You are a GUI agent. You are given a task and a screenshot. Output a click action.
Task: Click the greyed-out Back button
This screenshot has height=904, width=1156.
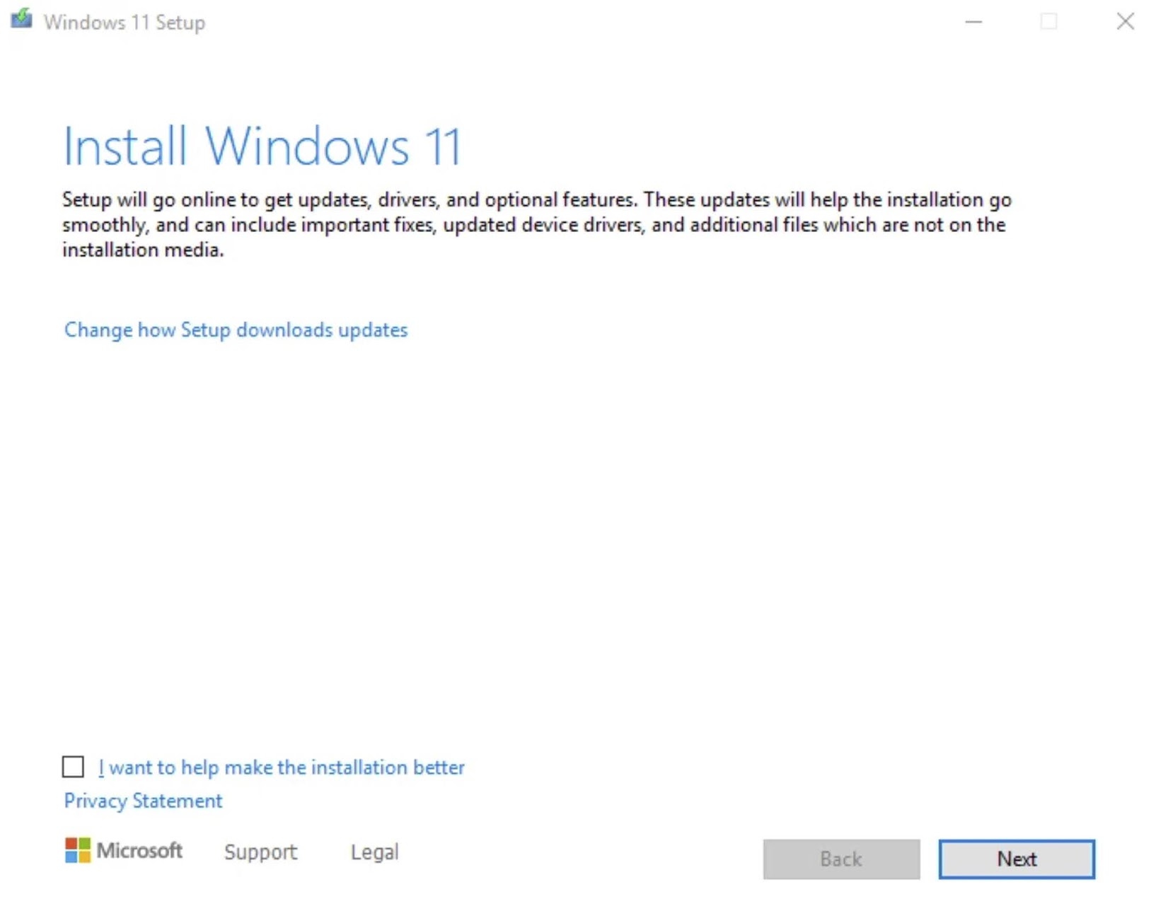coord(841,859)
